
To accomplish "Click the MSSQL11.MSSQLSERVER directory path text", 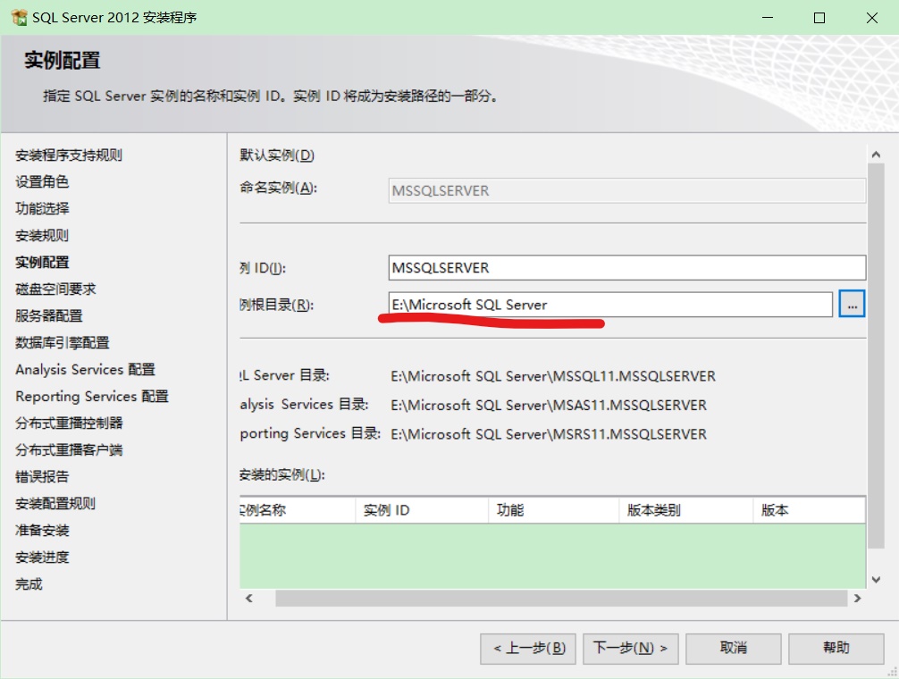I will 552,376.
